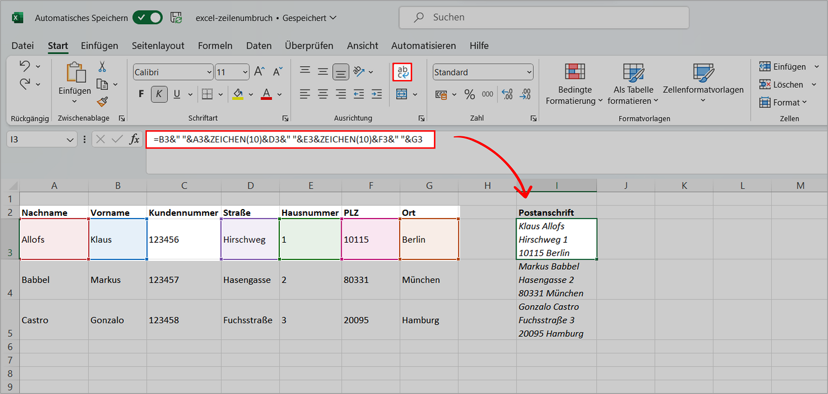Switch to the Seitenlayout tab
828x394 pixels.
coord(158,46)
